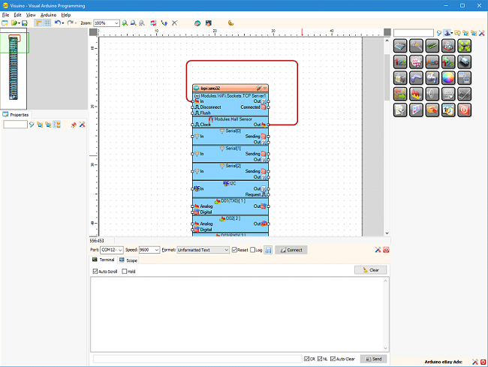
Task: Click the funnel filter icon in component palette
Action: 439,33
